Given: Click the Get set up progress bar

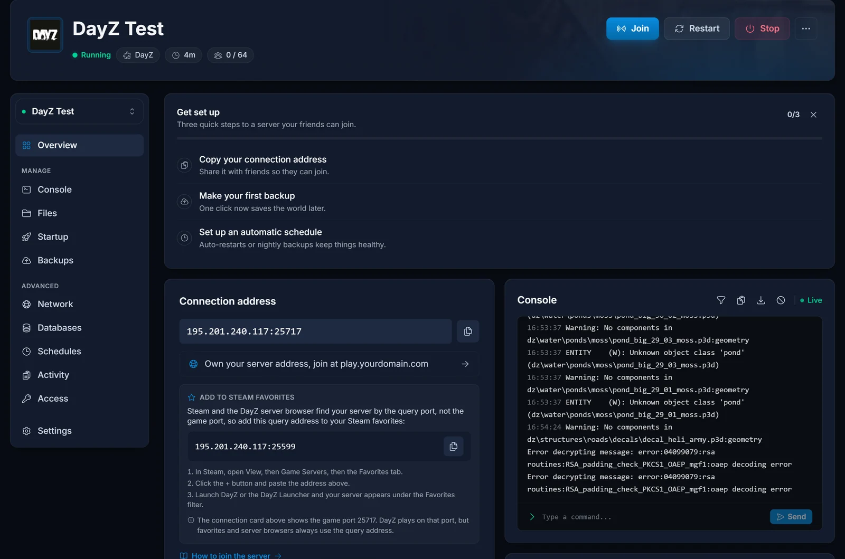Looking at the screenshot, I should (499, 138).
